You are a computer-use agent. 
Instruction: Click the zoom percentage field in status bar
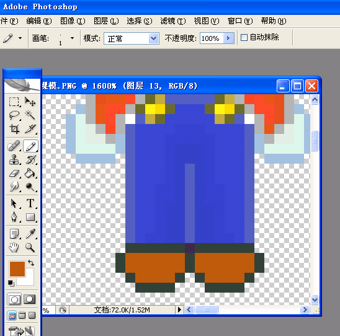tap(48, 310)
